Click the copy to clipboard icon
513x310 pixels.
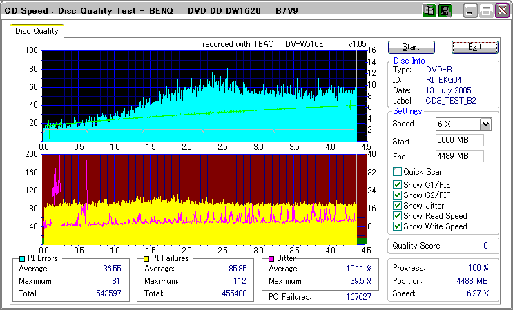click(x=429, y=11)
